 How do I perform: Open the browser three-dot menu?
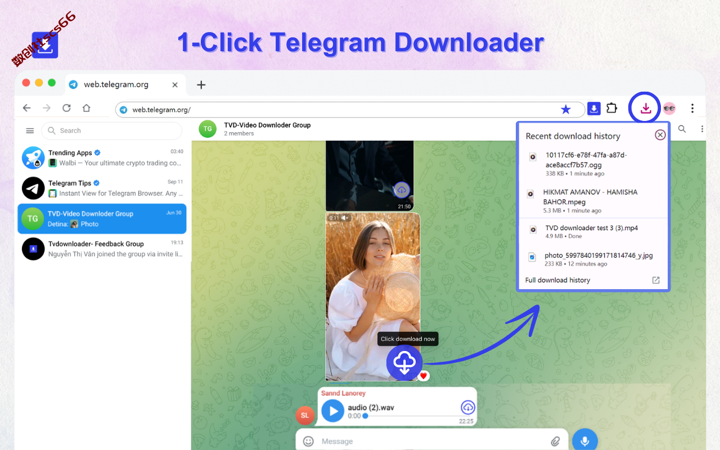pyautogui.click(x=692, y=108)
